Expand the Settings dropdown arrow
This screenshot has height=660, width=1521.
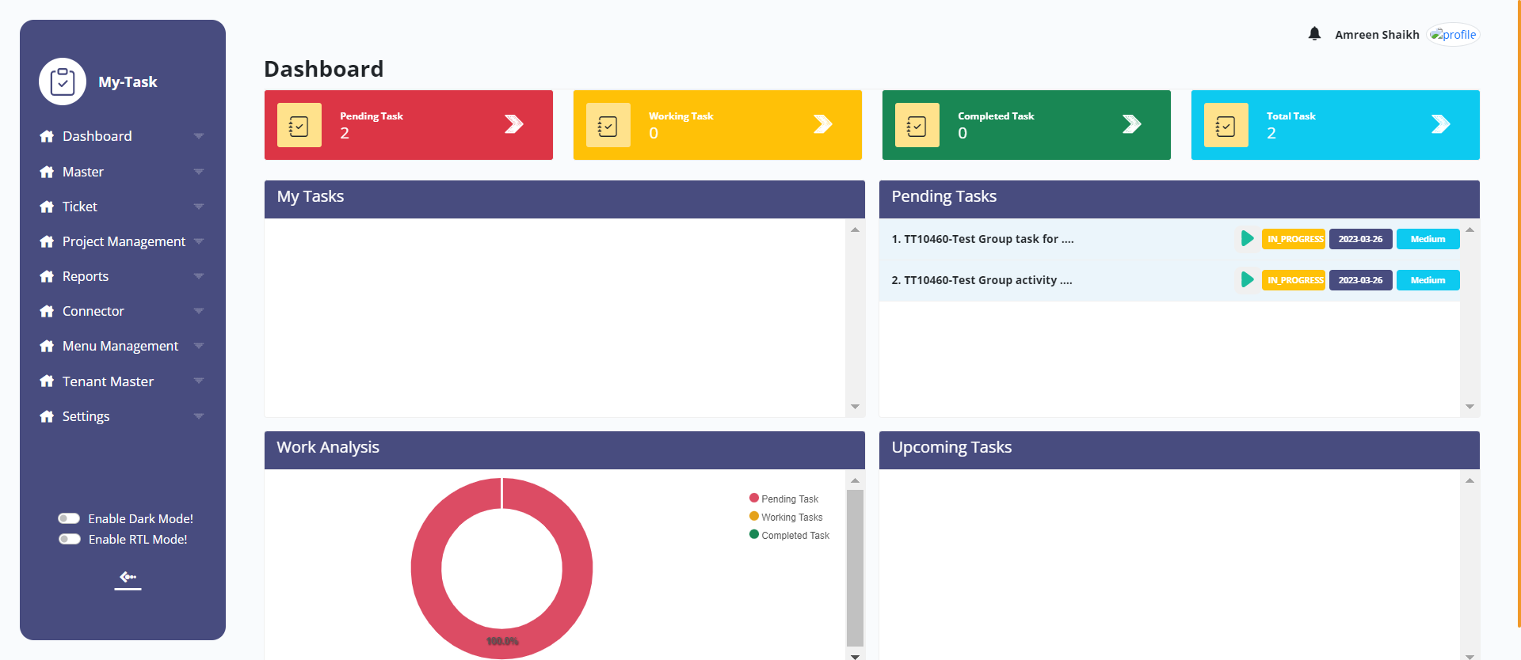pos(199,416)
